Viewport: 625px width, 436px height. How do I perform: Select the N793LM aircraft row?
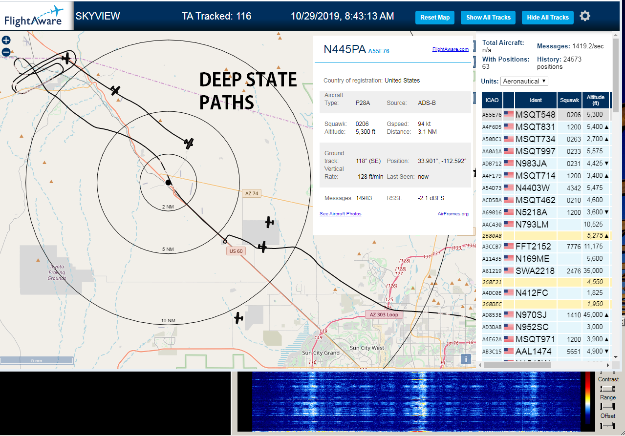[546, 224]
